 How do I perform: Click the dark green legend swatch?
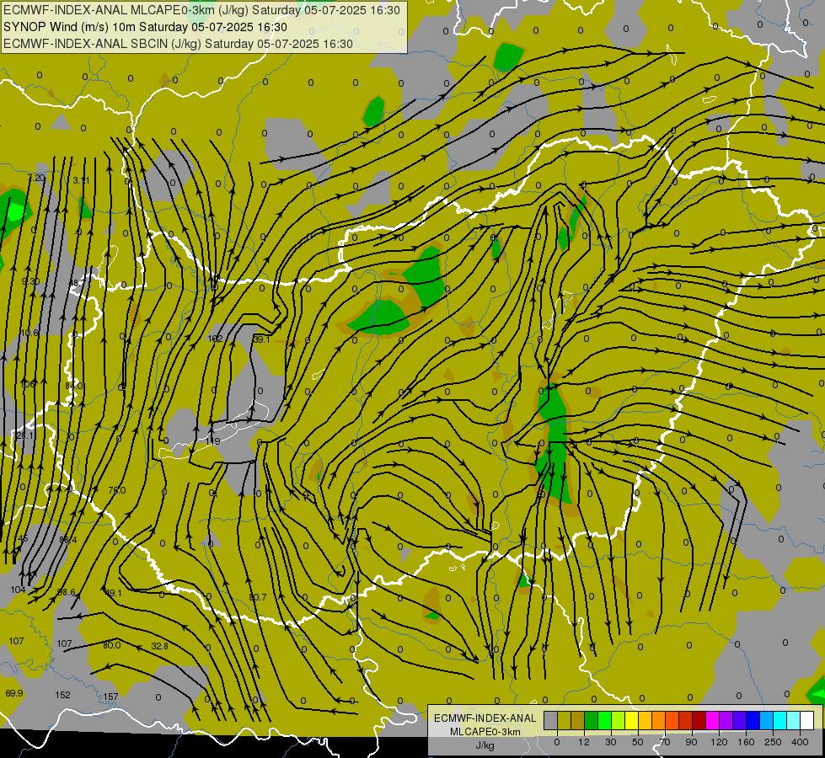tap(592, 721)
